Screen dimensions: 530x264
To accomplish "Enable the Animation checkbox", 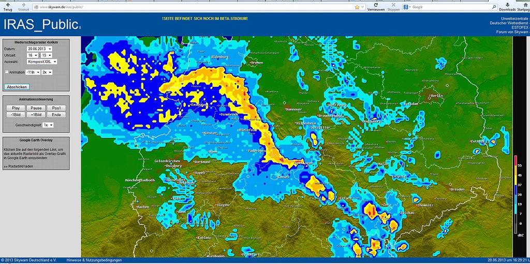I will click(x=7, y=72).
